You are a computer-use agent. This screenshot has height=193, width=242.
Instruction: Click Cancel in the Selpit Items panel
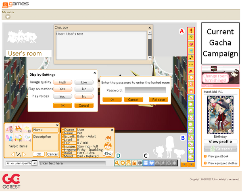(52, 154)
